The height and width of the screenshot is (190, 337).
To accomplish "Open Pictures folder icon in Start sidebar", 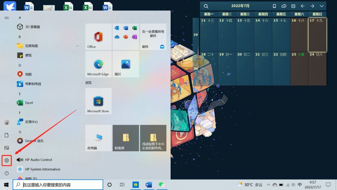I will tap(7, 148).
